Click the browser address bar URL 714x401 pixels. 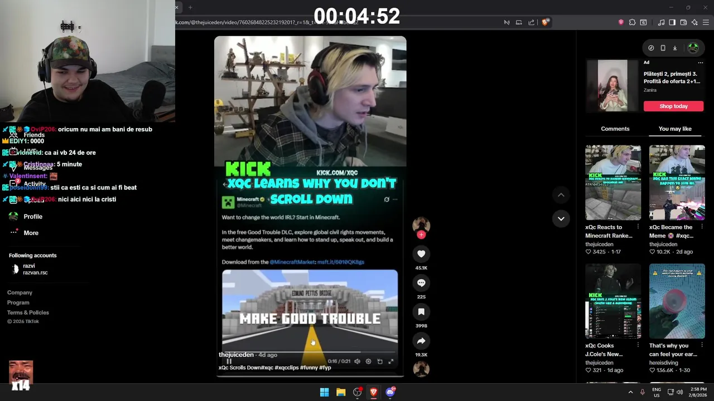click(268, 22)
